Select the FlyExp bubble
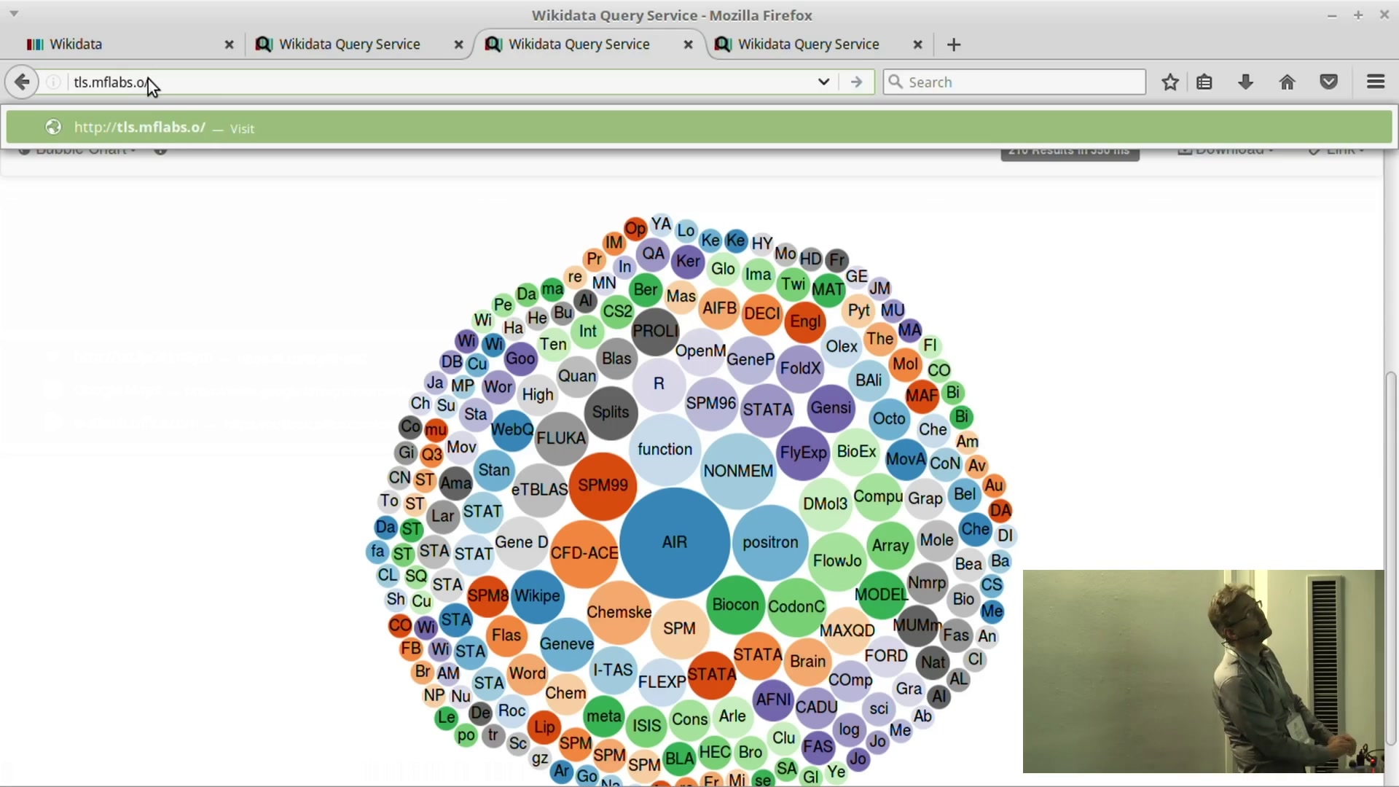1399x787 pixels. point(803,453)
